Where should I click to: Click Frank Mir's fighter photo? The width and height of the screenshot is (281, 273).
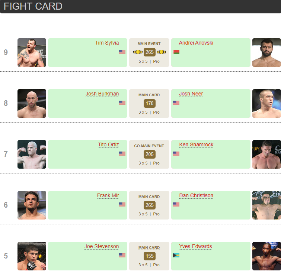(32, 205)
